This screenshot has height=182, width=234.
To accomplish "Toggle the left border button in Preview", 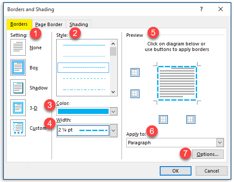I will (x=163, y=119).
